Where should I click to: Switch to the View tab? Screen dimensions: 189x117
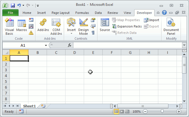[127, 13]
